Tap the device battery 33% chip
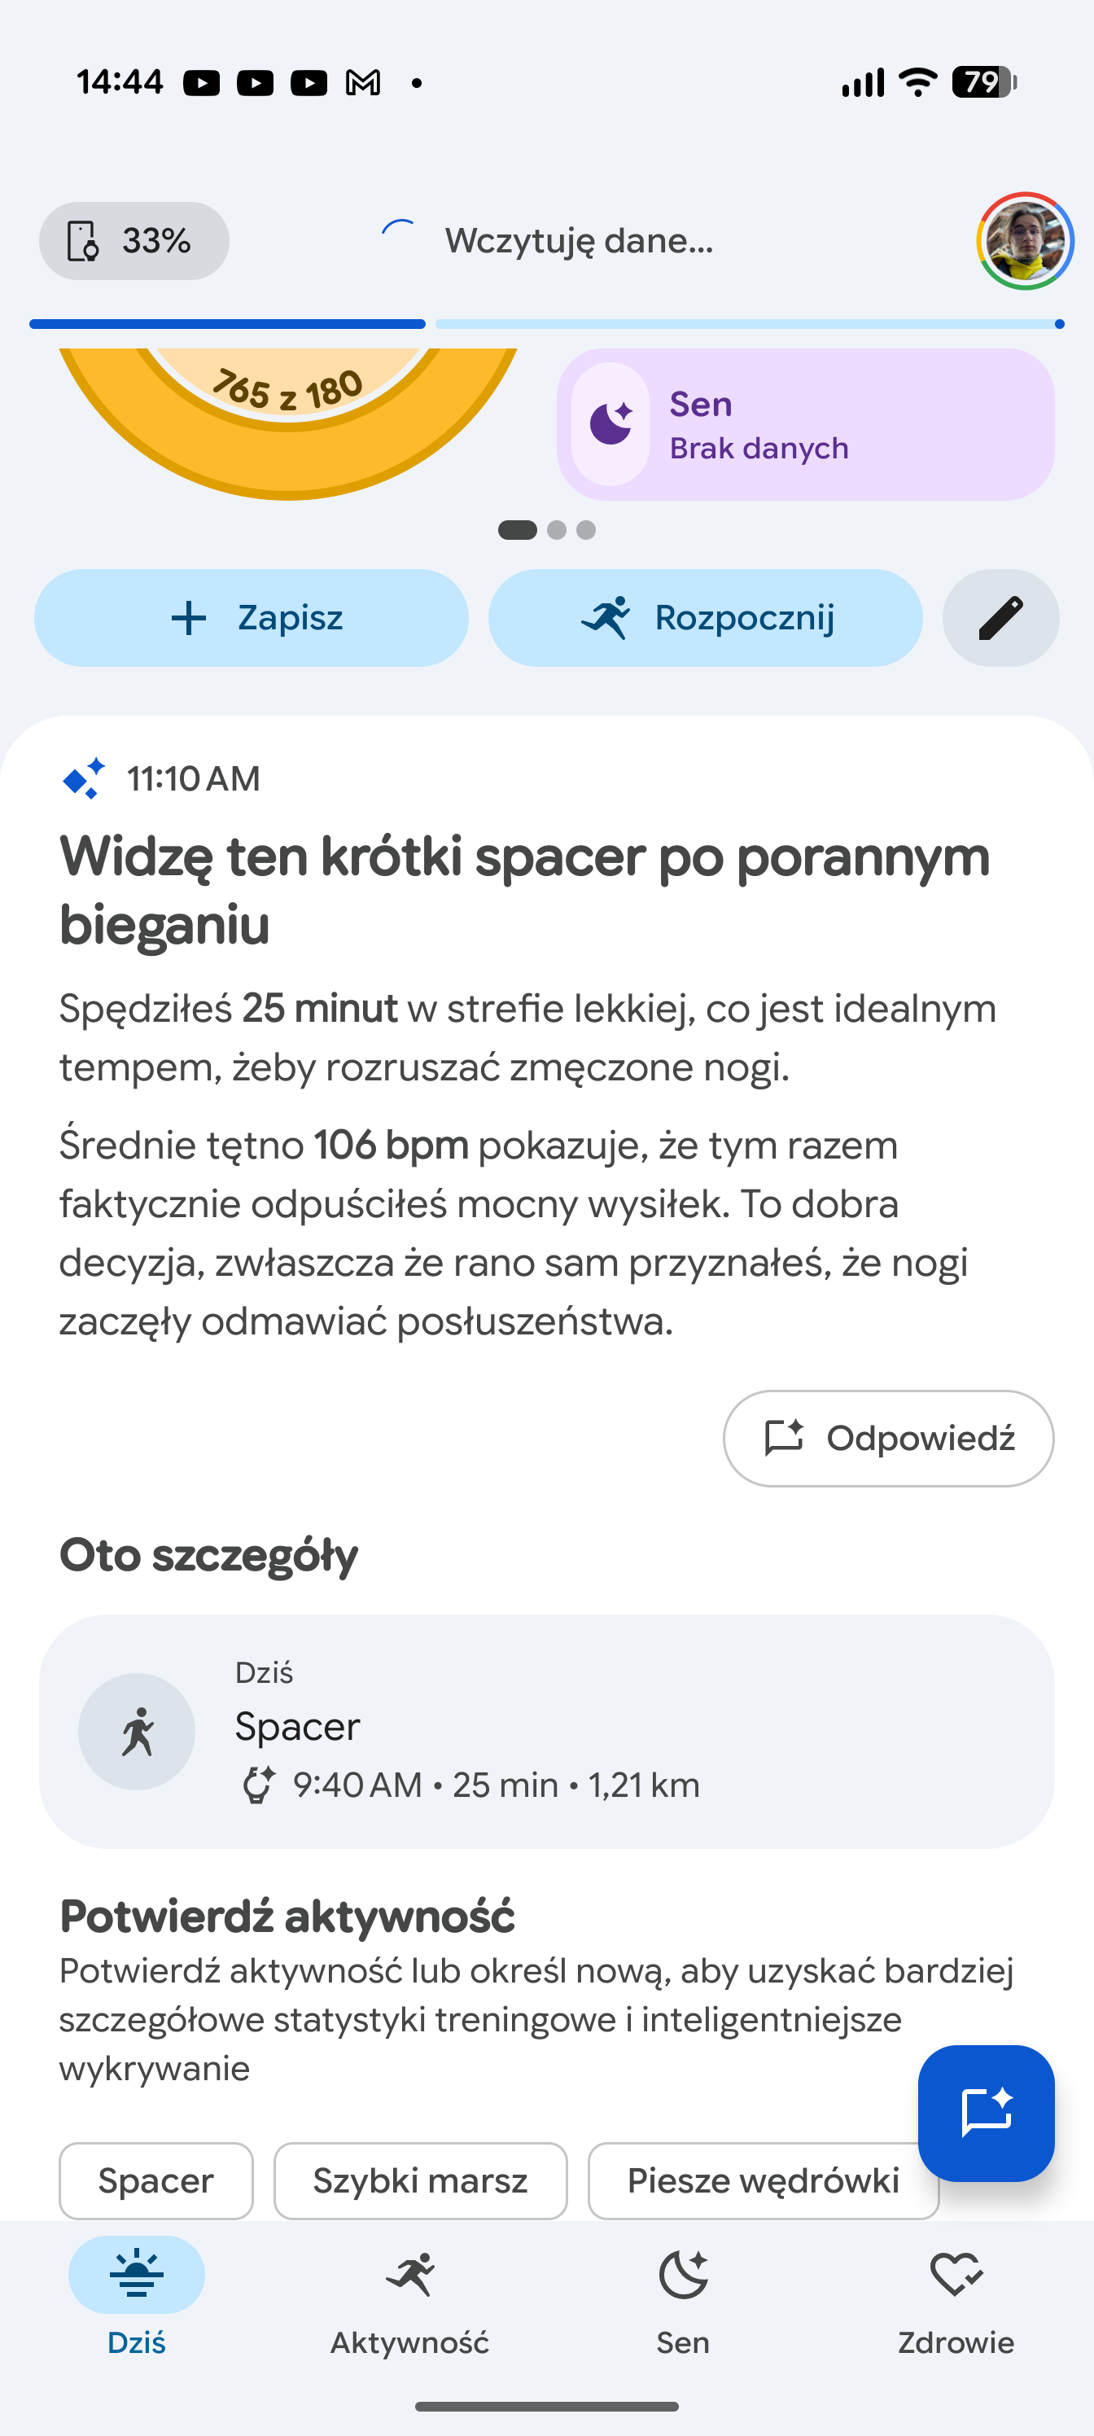The width and height of the screenshot is (1094, 2436). [x=134, y=241]
